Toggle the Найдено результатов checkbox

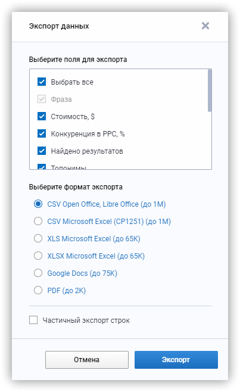tap(42, 151)
